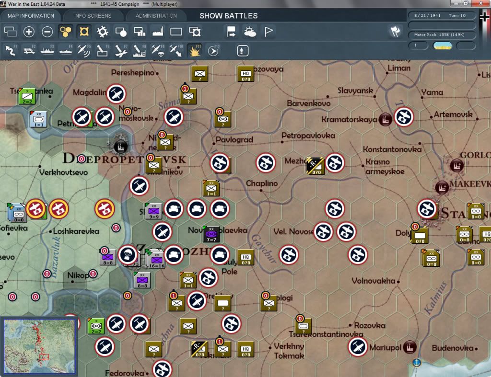The width and height of the screenshot is (491, 377).
Task: Zoom out with the minus circle icon
Action: [x=47, y=32]
